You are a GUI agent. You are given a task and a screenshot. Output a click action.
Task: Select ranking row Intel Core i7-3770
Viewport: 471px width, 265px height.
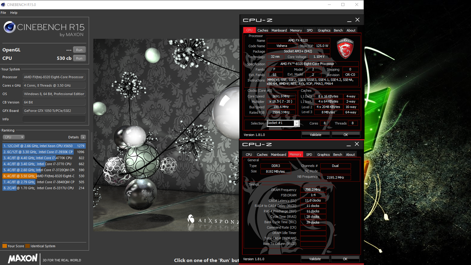pyautogui.click(x=44, y=164)
